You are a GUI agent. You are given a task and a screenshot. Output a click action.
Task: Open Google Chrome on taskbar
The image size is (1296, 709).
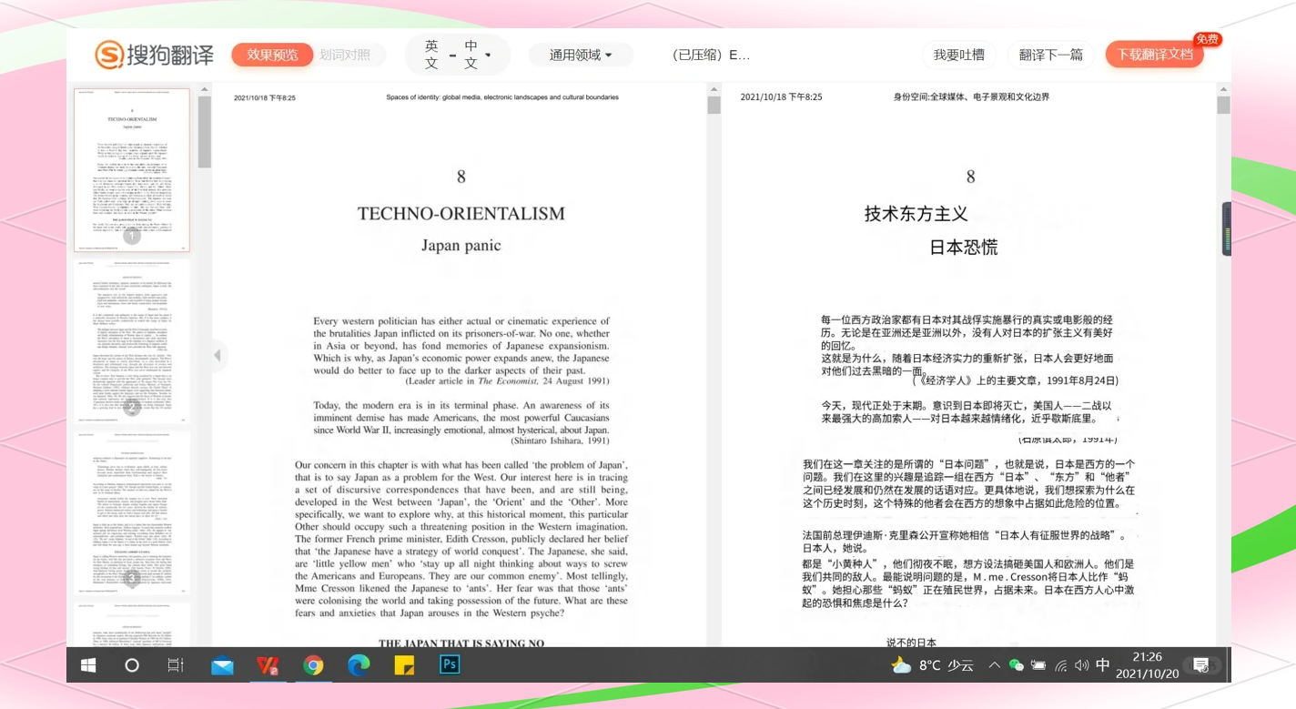(313, 665)
